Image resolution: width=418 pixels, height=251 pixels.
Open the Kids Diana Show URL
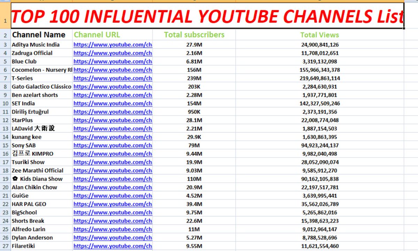(113, 179)
